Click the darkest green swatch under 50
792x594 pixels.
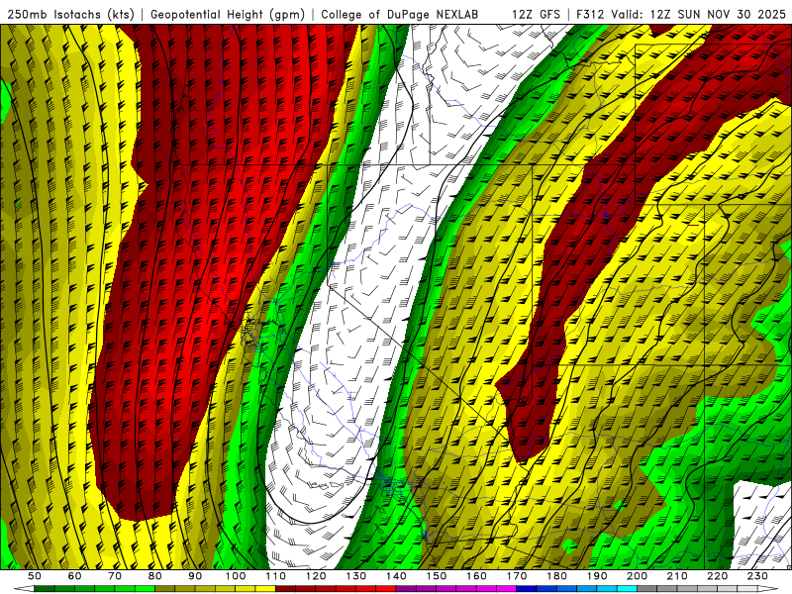tap(45, 589)
